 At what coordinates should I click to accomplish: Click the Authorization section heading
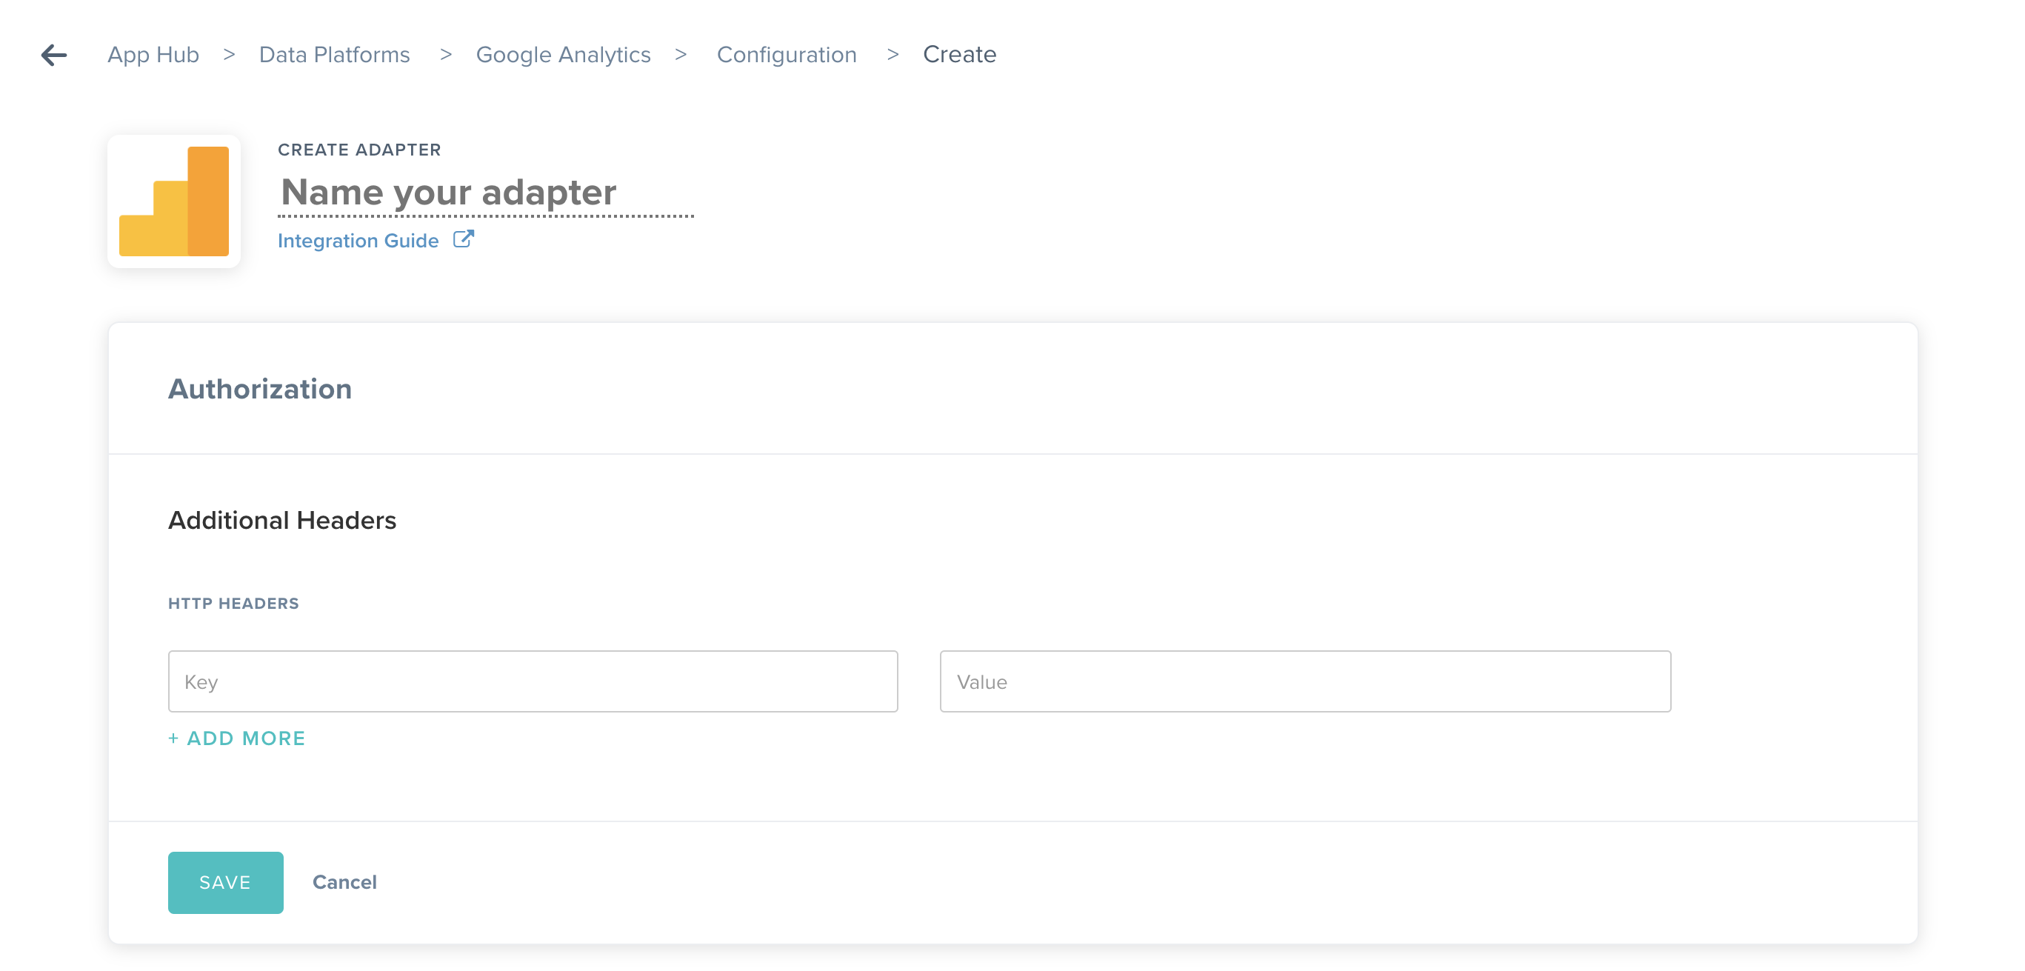tap(260, 388)
